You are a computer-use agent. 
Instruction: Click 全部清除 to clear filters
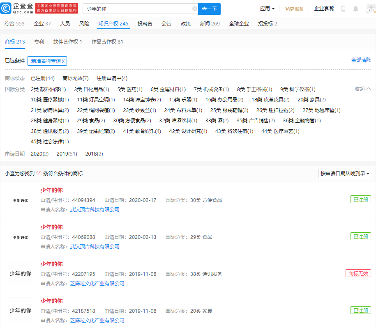361,60
